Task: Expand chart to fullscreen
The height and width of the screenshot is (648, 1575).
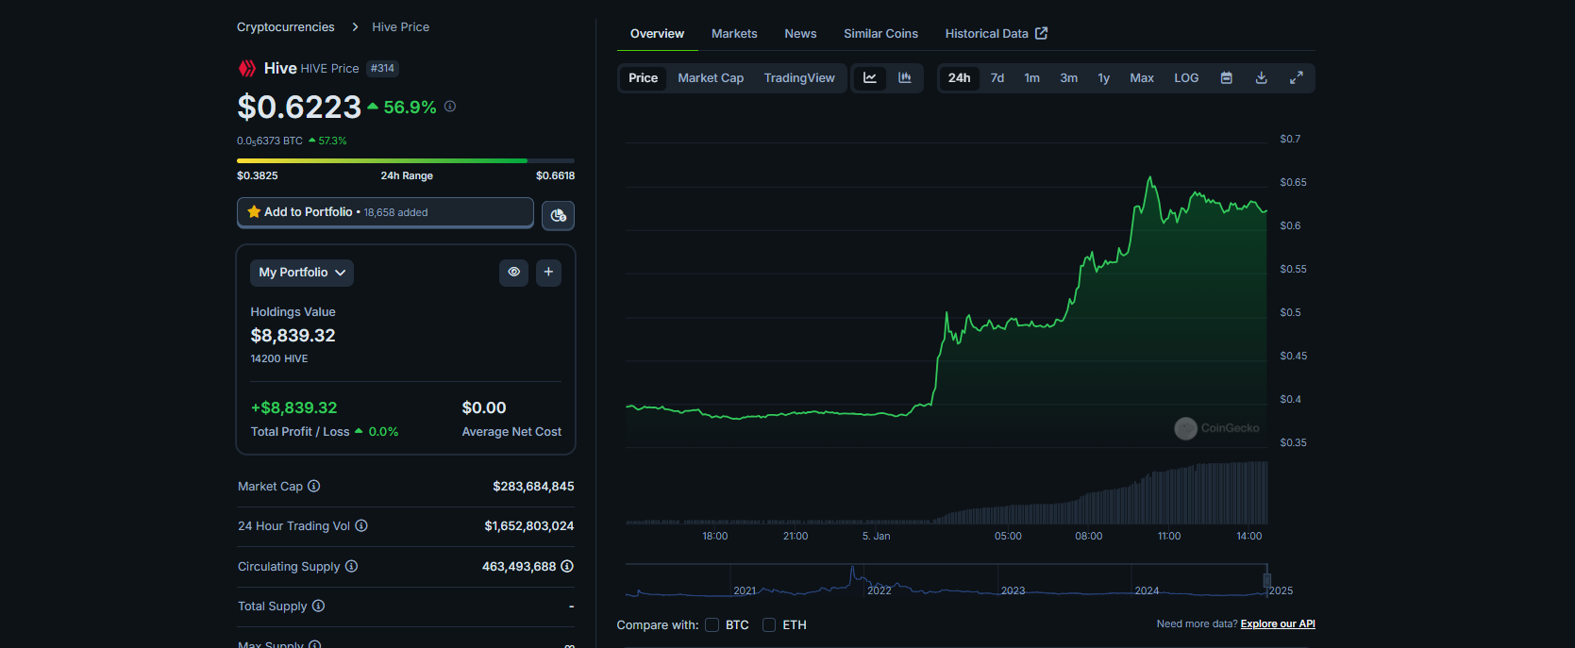Action: click(x=1297, y=77)
